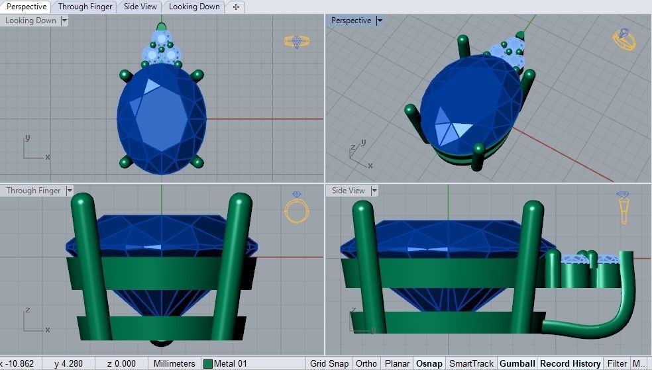Open the Side View viewport title dropdown arrow
The height and width of the screenshot is (370, 652).
click(x=374, y=191)
